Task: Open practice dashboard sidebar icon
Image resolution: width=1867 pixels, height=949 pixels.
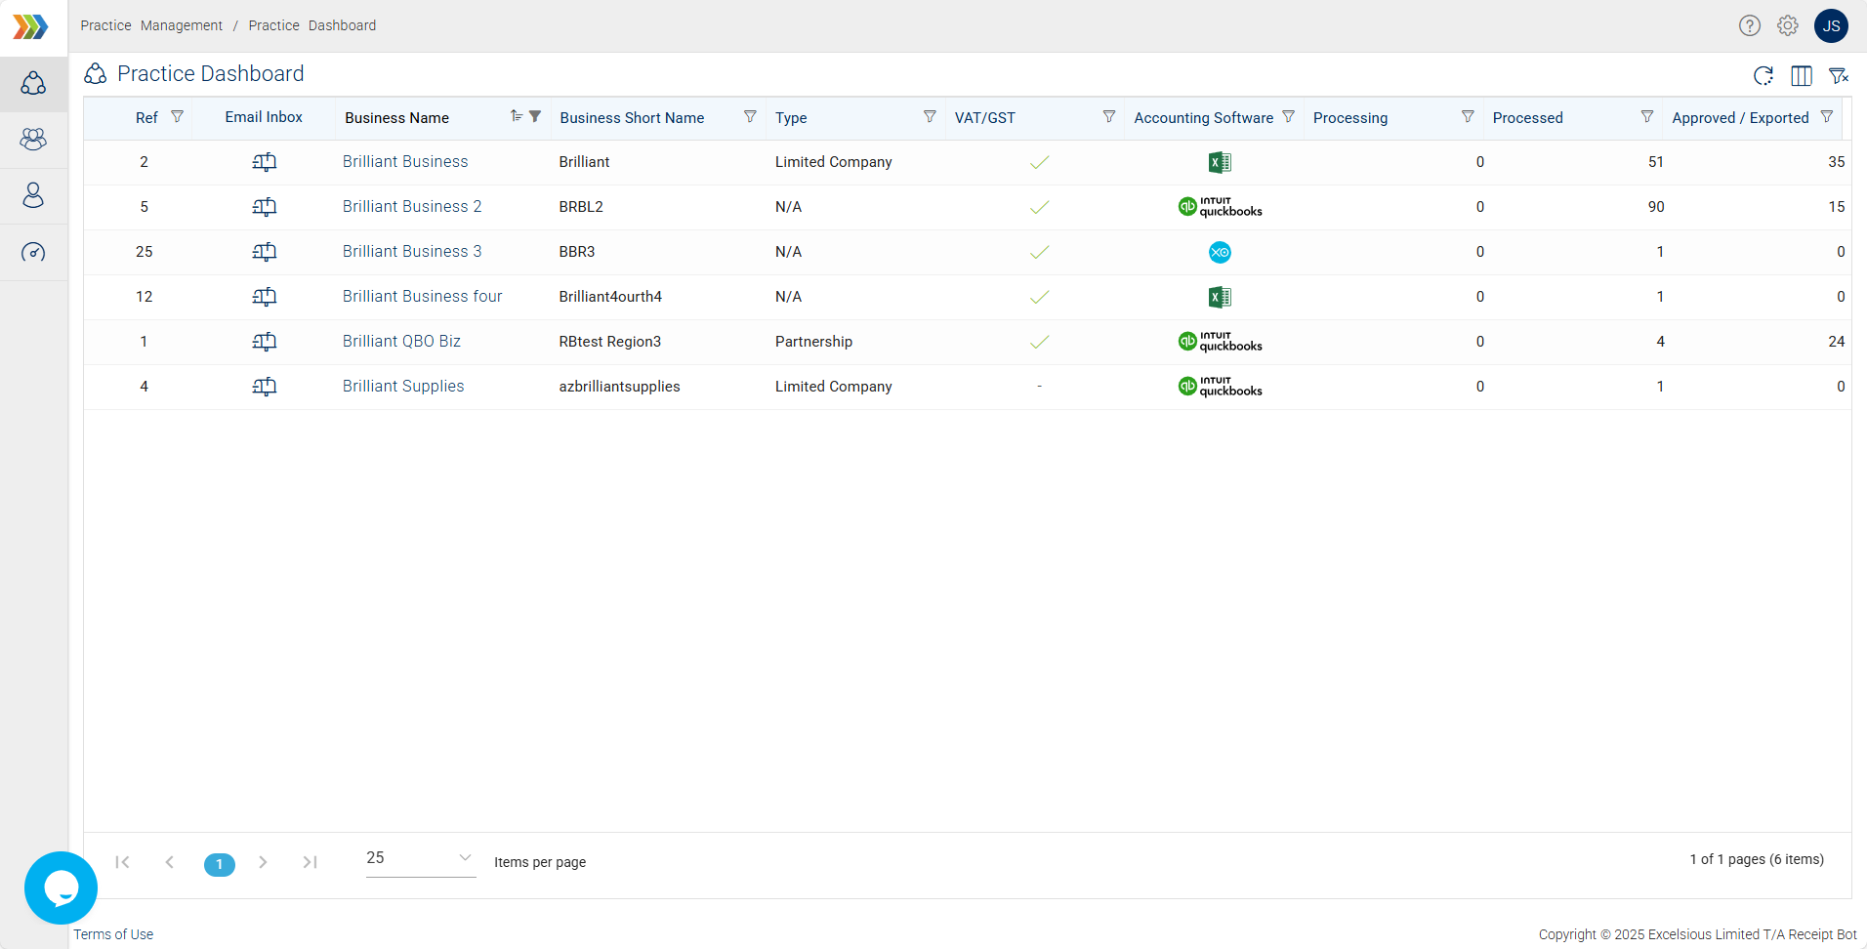Action: pyautogui.click(x=33, y=83)
